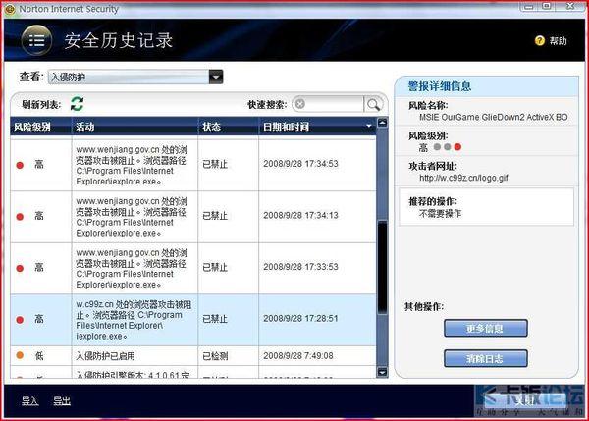Click red risk dot of 17:28:51 row
This screenshot has height=421, width=589.
point(20,320)
